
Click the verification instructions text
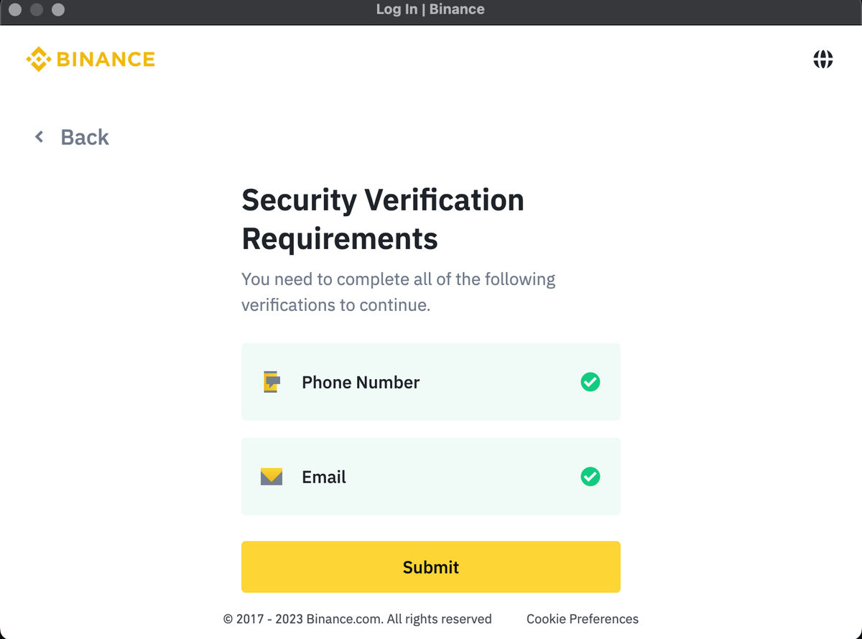tap(398, 291)
